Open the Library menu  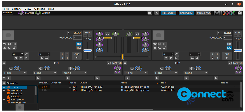[x=17, y=9]
